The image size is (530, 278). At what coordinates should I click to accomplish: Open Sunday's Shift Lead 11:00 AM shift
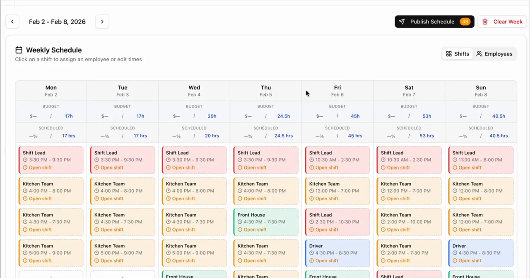pos(481,160)
